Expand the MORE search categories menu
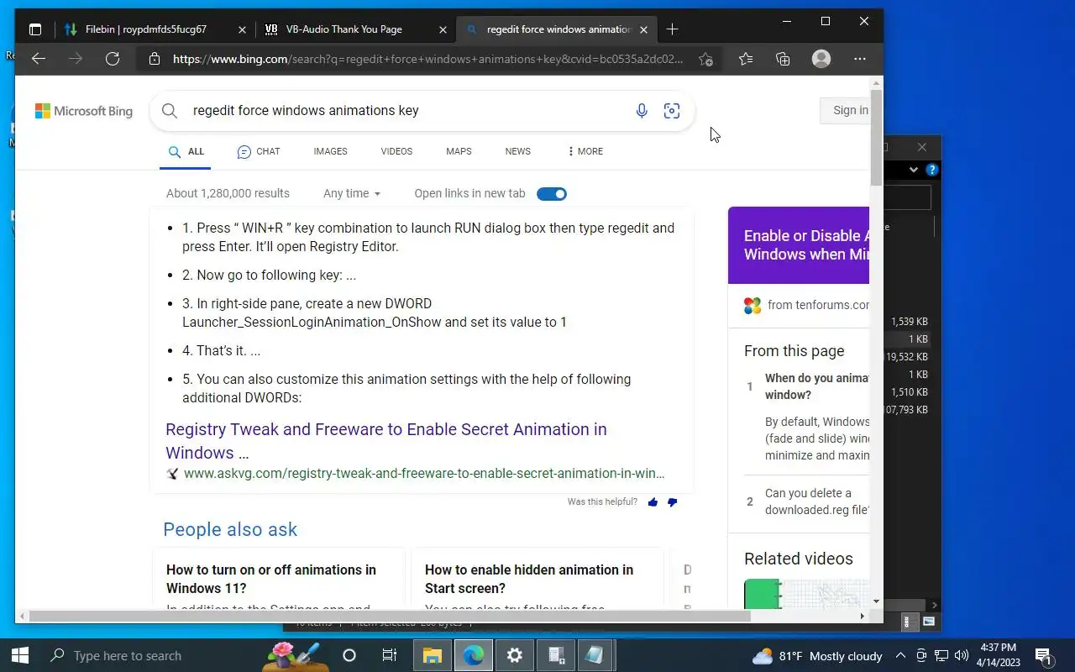The image size is (1075, 672). tap(585, 151)
